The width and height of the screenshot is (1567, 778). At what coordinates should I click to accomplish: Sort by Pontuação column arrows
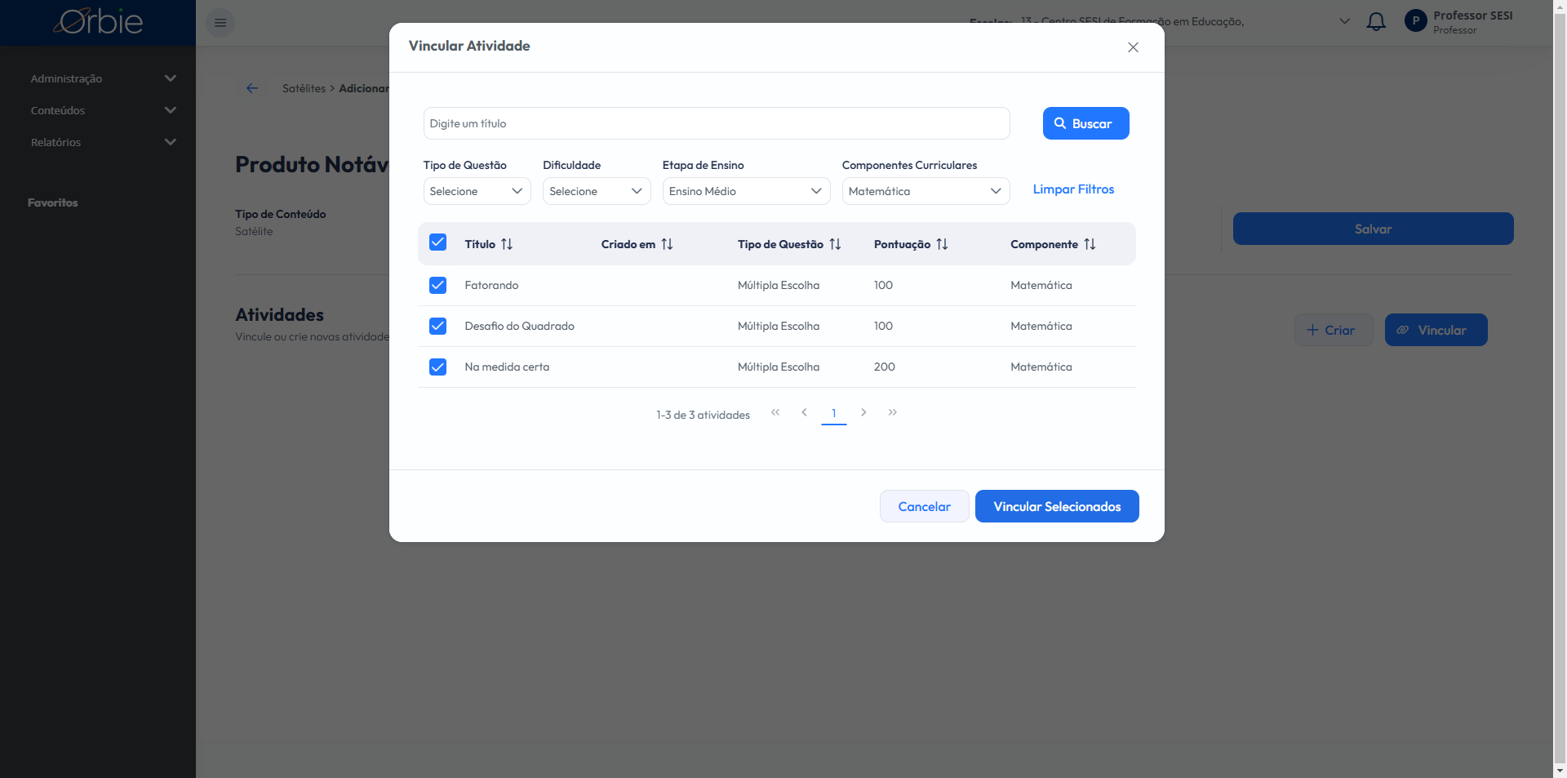[x=942, y=244]
